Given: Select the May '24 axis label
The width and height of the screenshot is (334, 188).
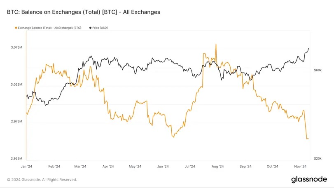Looking at the screenshot, I should [x=135, y=167].
